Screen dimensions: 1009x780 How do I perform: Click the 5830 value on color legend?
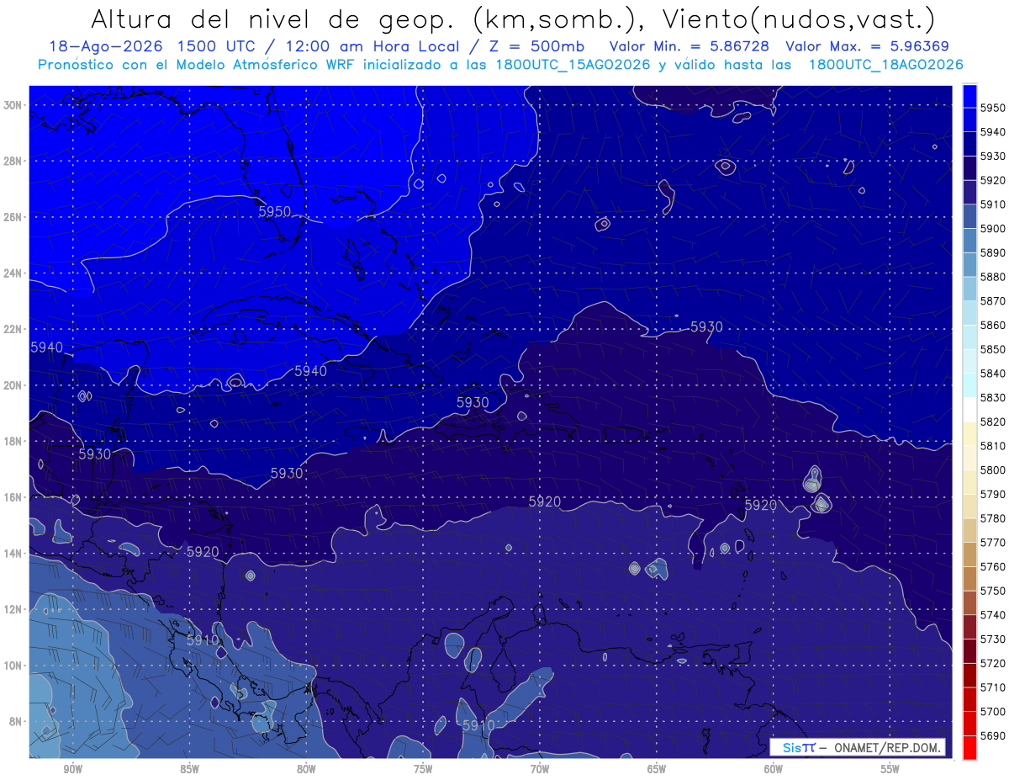pos(993,397)
